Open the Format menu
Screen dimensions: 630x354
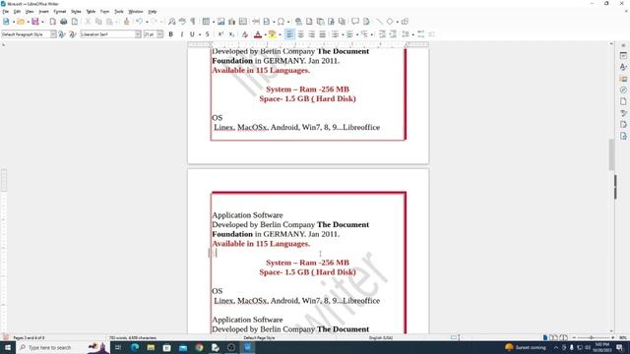coord(59,12)
